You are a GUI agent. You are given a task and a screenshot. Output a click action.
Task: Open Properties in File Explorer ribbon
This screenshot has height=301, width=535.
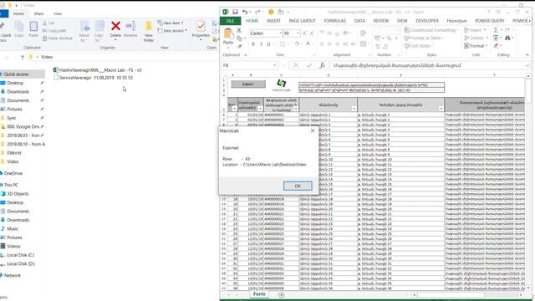pos(201,30)
